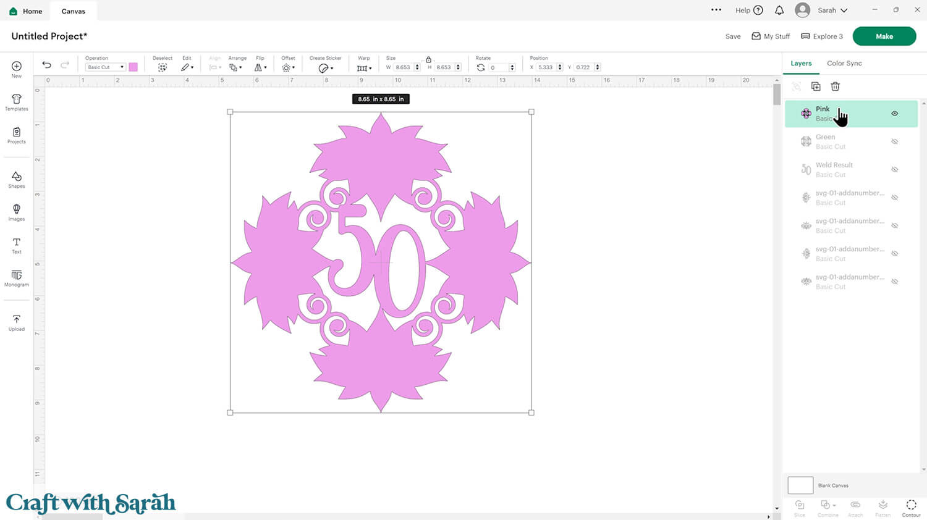The height and width of the screenshot is (520, 927).
Task: Show the Green layer
Action: point(894,141)
